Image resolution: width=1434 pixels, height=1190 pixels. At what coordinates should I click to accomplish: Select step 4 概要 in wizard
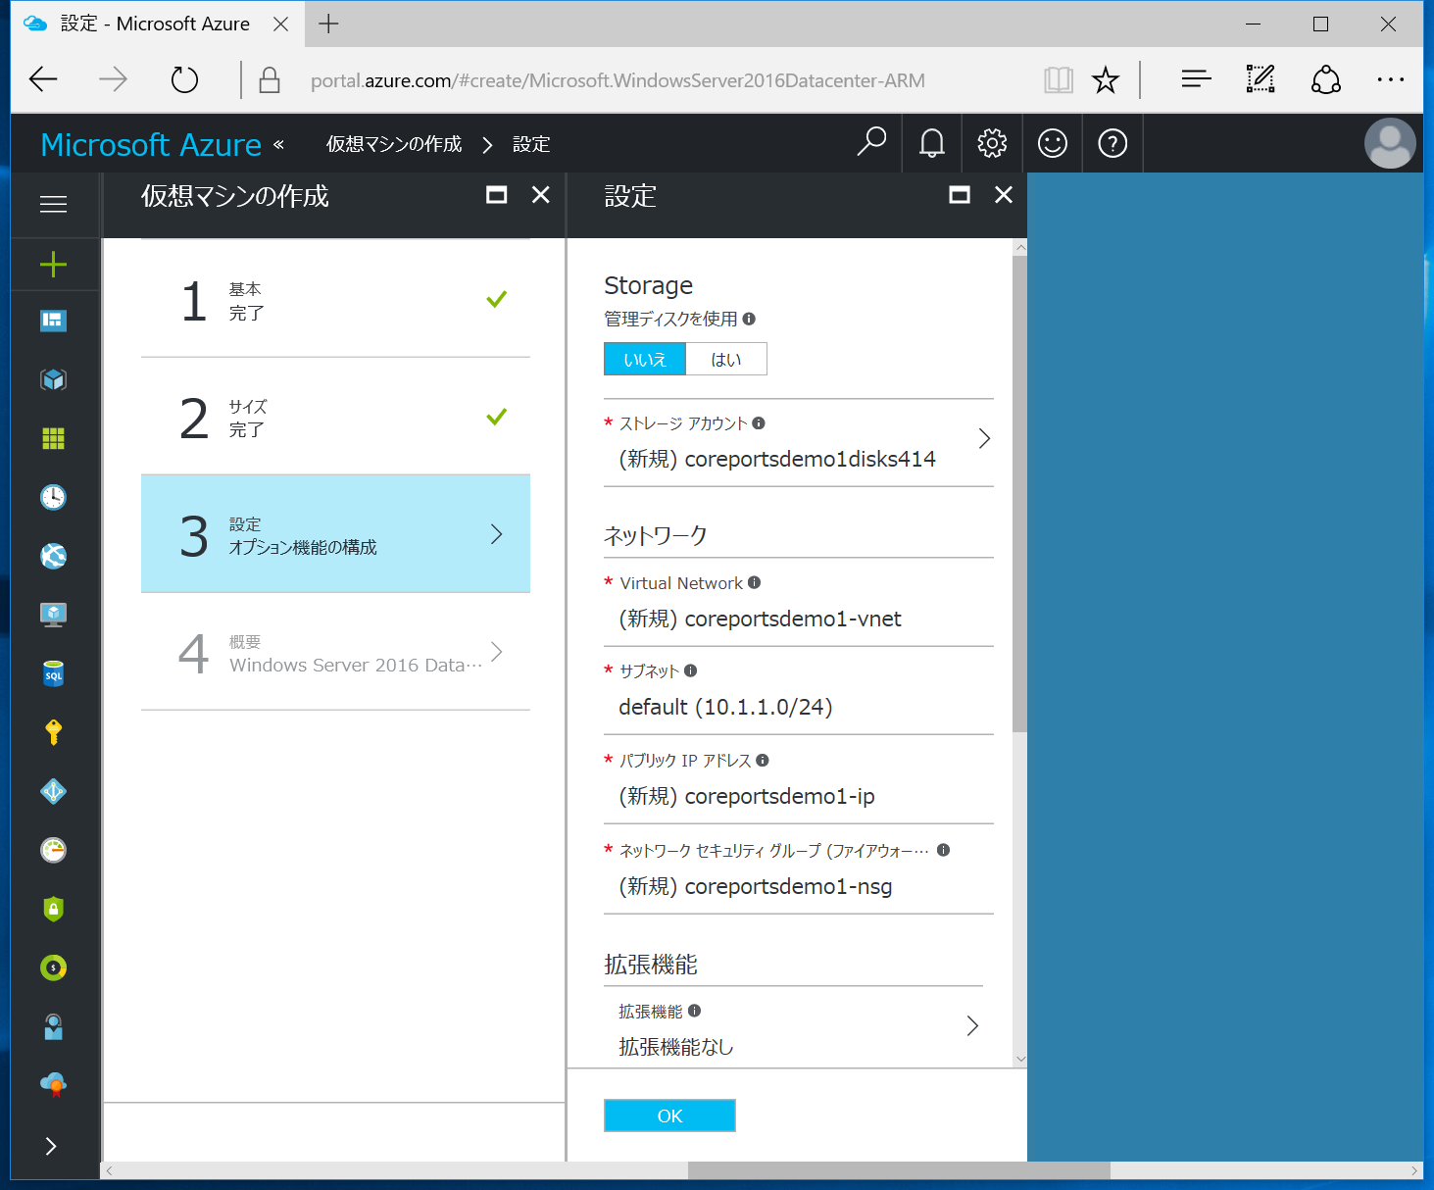point(335,652)
